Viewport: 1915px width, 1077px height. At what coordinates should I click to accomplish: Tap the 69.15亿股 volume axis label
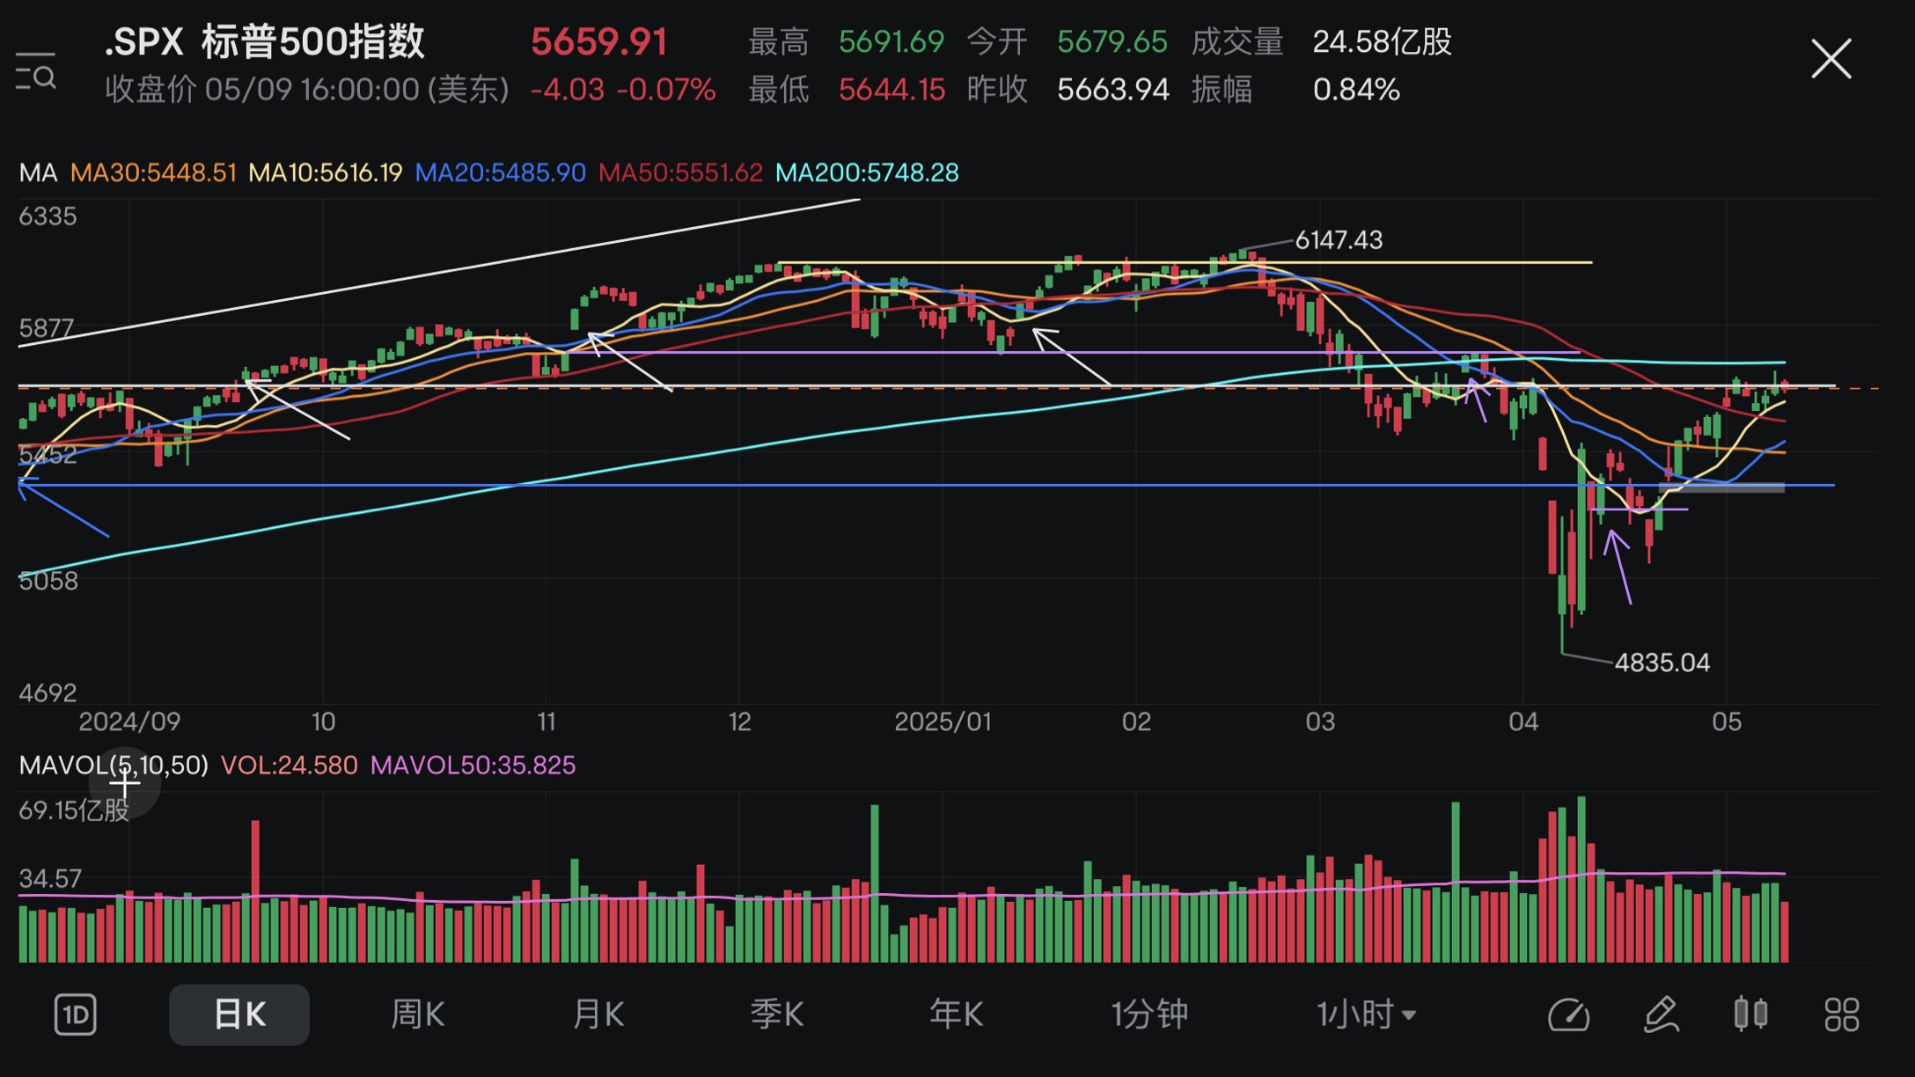coord(74,810)
